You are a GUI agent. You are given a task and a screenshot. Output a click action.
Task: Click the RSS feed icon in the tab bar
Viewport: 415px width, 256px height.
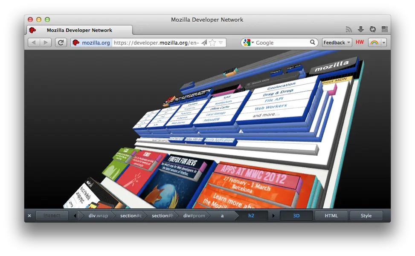pos(348,29)
